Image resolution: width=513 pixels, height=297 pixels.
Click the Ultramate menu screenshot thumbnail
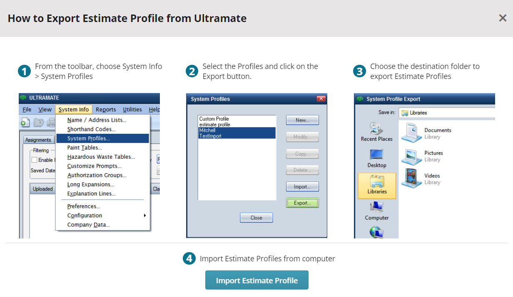pos(90,166)
